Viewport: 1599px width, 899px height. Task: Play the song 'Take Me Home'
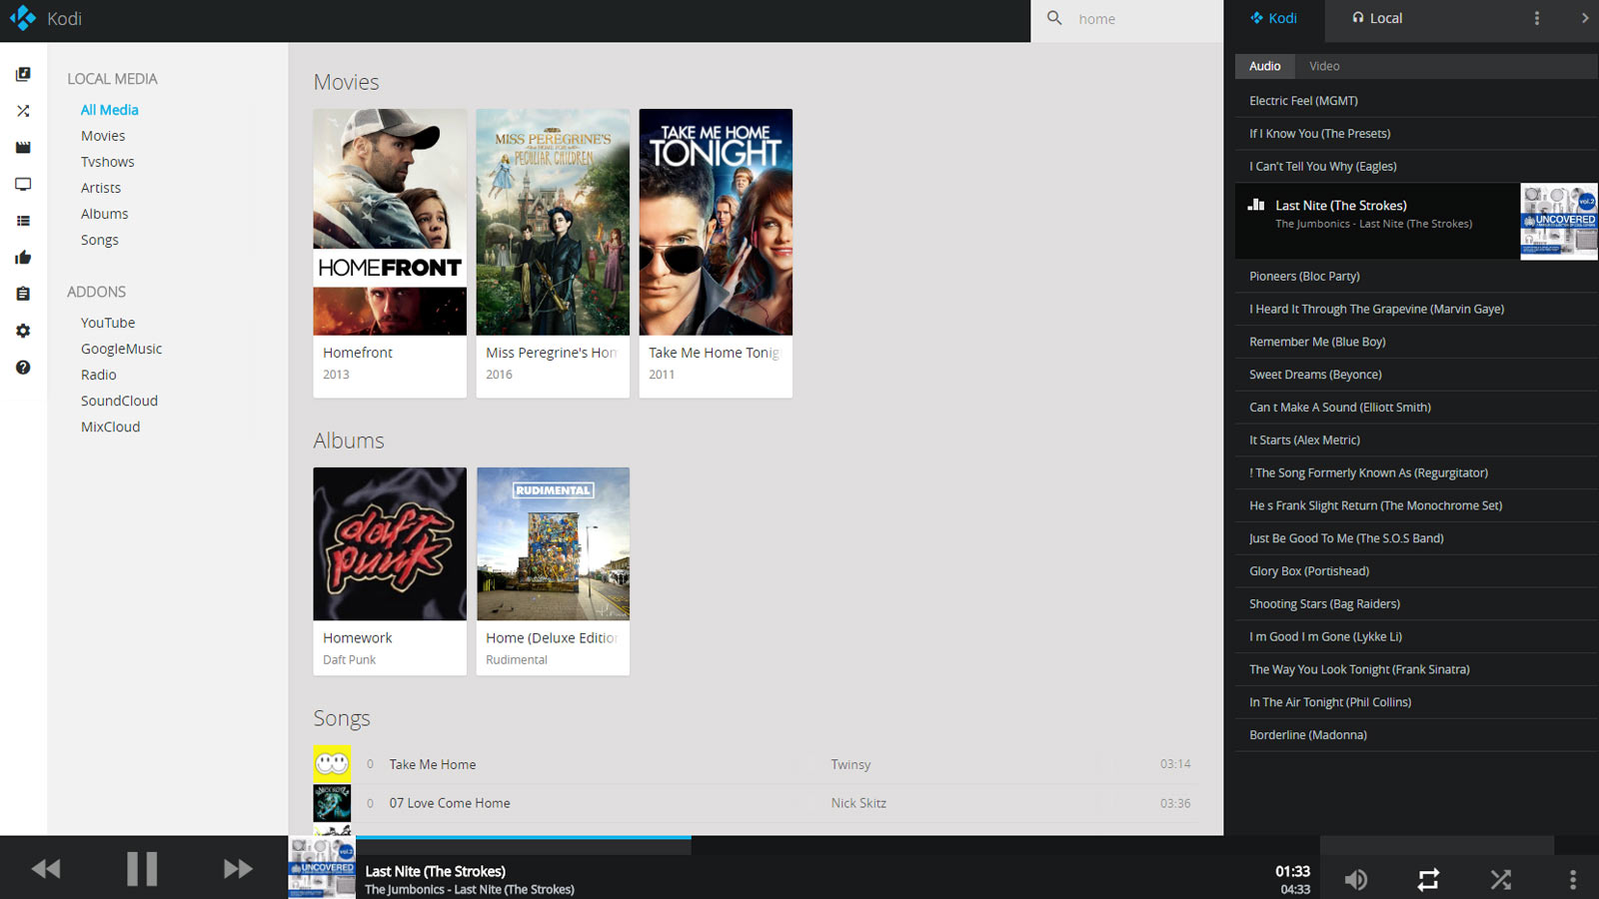tap(433, 764)
